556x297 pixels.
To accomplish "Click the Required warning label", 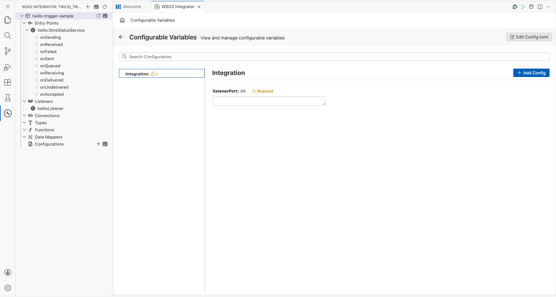I will click(x=262, y=91).
